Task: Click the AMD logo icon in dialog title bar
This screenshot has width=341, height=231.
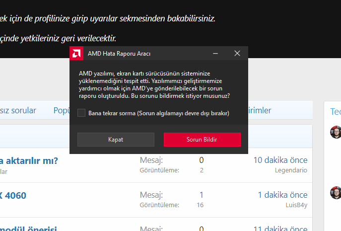Action: point(76,53)
